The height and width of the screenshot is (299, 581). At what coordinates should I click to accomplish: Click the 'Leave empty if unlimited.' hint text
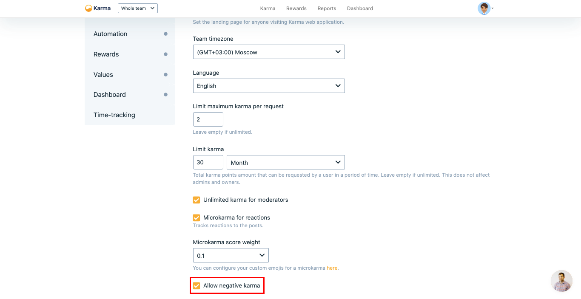pyautogui.click(x=222, y=132)
